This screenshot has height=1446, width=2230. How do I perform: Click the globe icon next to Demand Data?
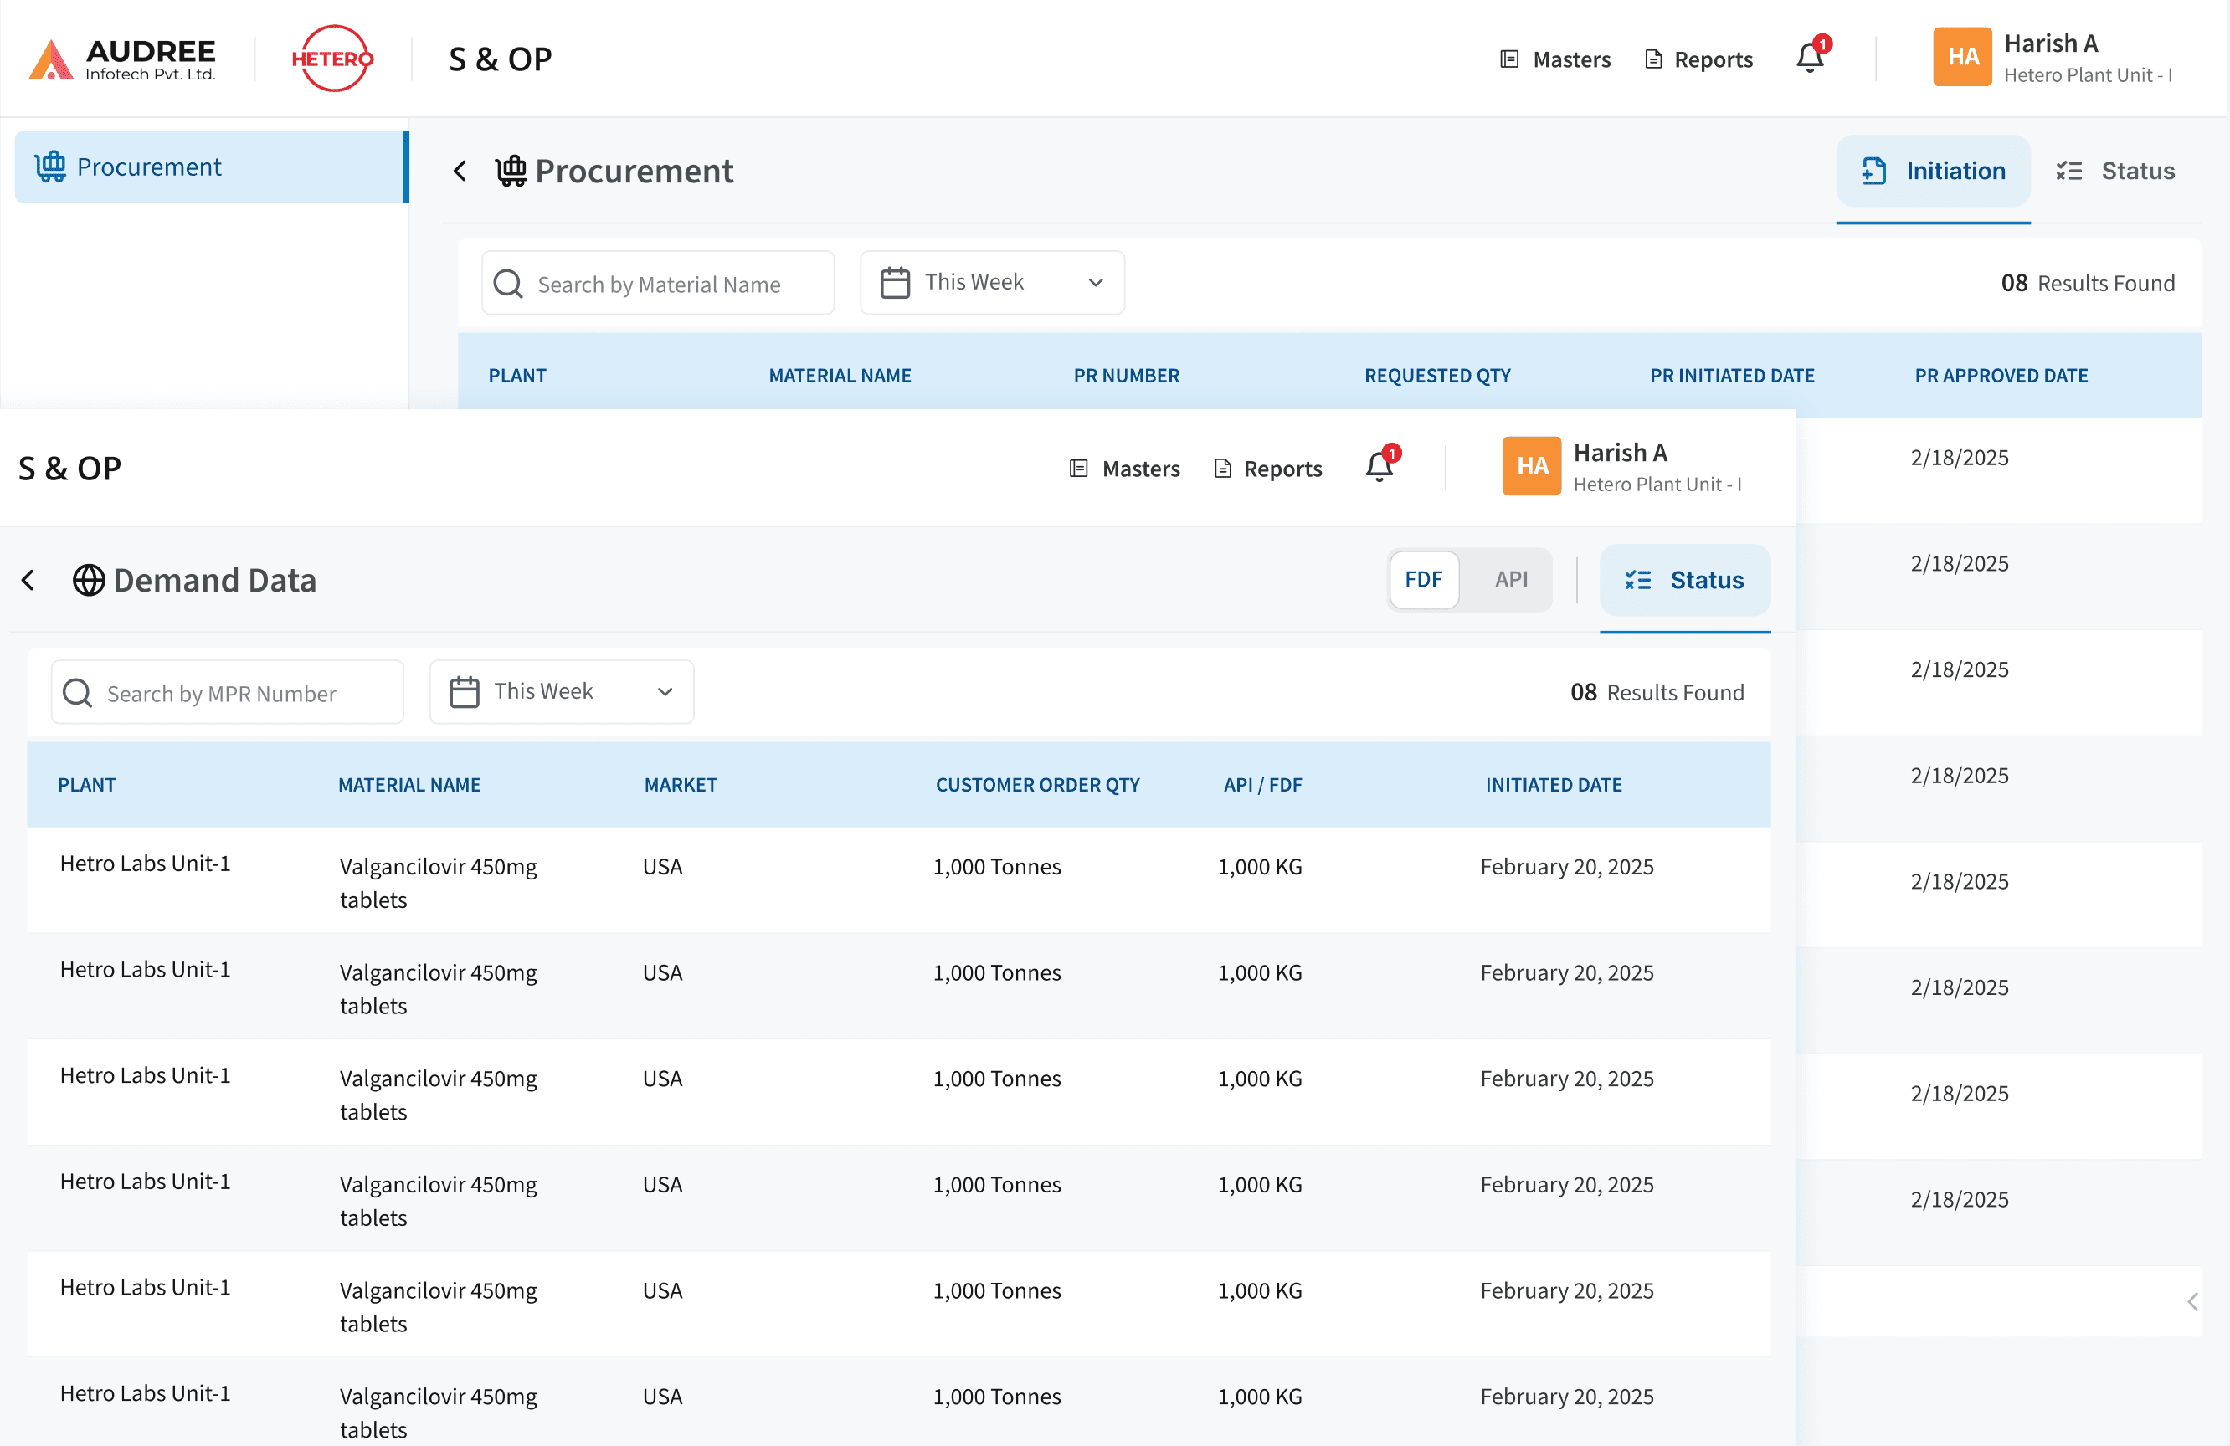tap(89, 581)
